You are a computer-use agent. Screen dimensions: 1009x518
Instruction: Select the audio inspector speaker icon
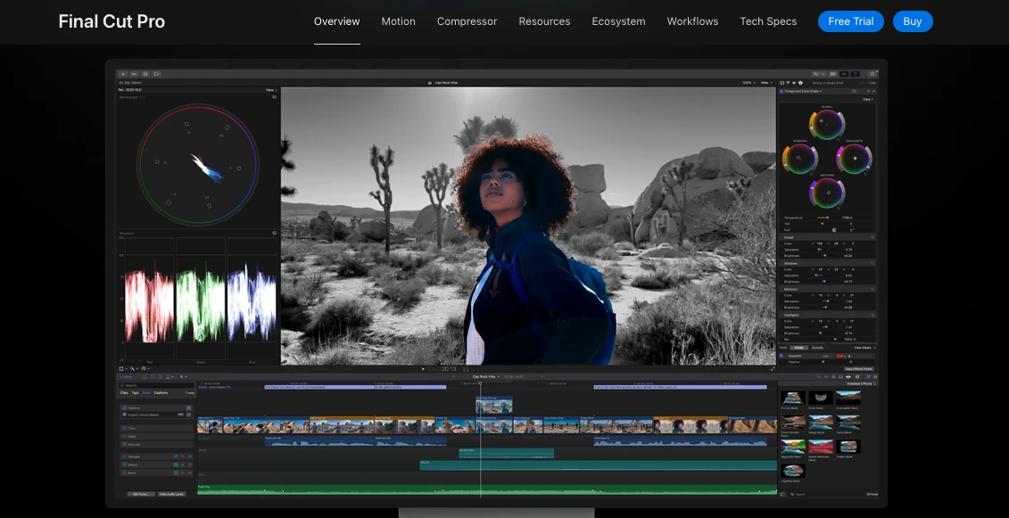(x=793, y=82)
